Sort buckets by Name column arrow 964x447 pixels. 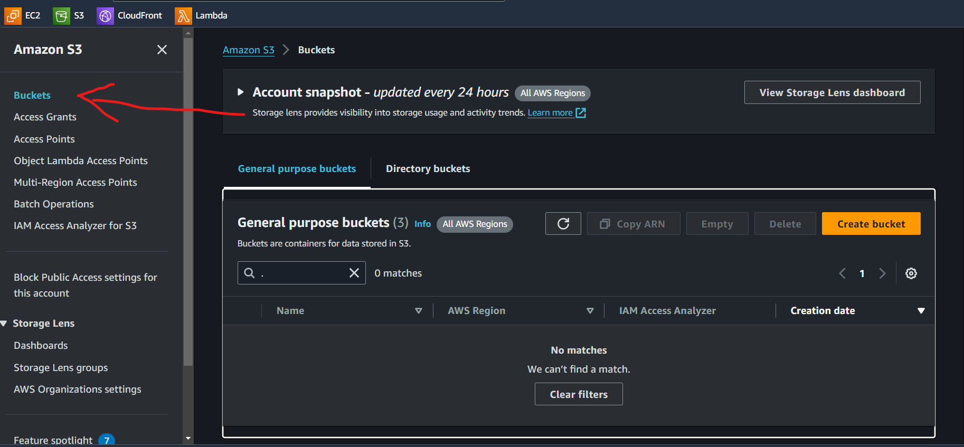[419, 311]
